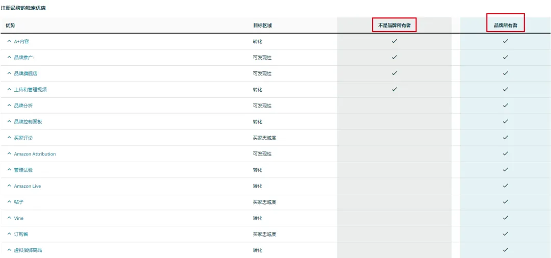Click the 优势 column header

coord(10,25)
